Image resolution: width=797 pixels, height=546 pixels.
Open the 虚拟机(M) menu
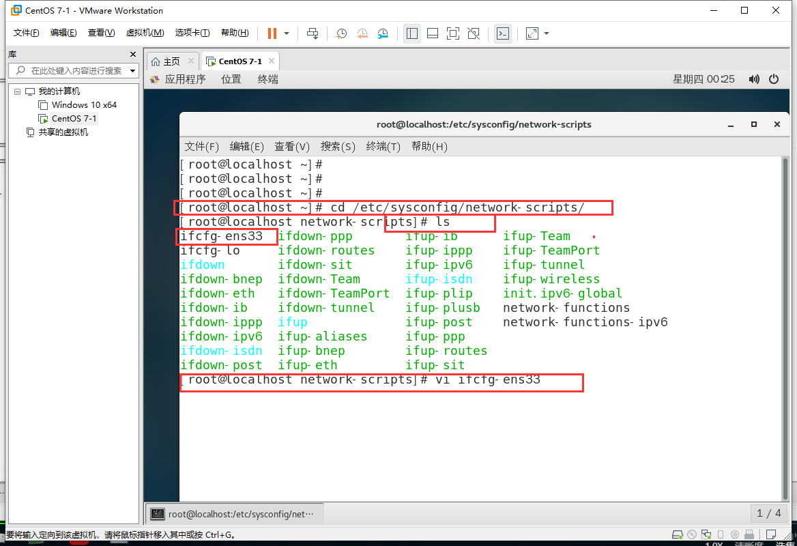pyautogui.click(x=145, y=33)
